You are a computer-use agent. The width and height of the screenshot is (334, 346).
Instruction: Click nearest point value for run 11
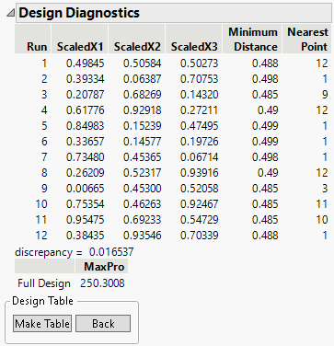point(322,220)
